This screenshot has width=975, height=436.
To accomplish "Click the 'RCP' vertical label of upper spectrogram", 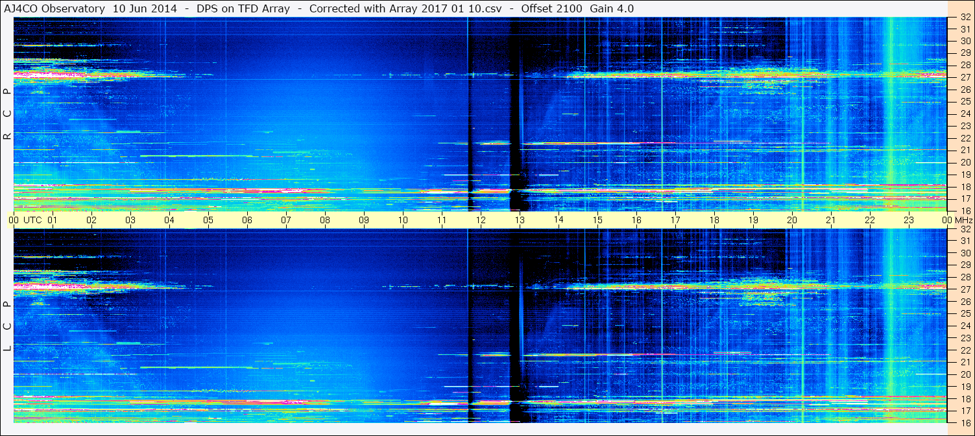I will point(7,114).
